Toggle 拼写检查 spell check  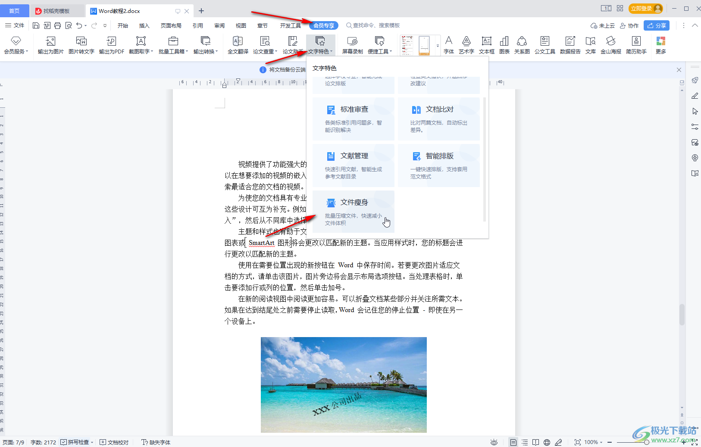click(75, 442)
